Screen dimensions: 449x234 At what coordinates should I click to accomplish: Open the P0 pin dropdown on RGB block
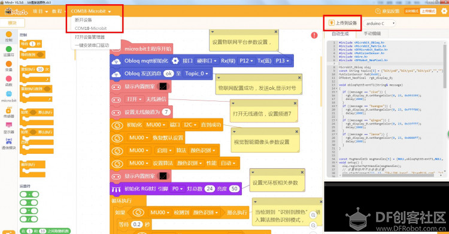point(177,189)
